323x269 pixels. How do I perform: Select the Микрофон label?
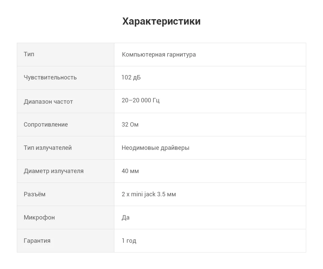pyautogui.click(x=39, y=217)
